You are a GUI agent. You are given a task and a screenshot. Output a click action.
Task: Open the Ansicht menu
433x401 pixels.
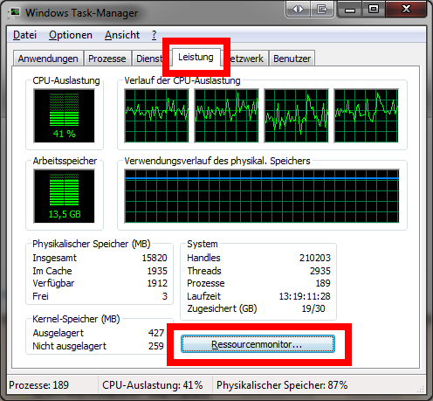122,35
